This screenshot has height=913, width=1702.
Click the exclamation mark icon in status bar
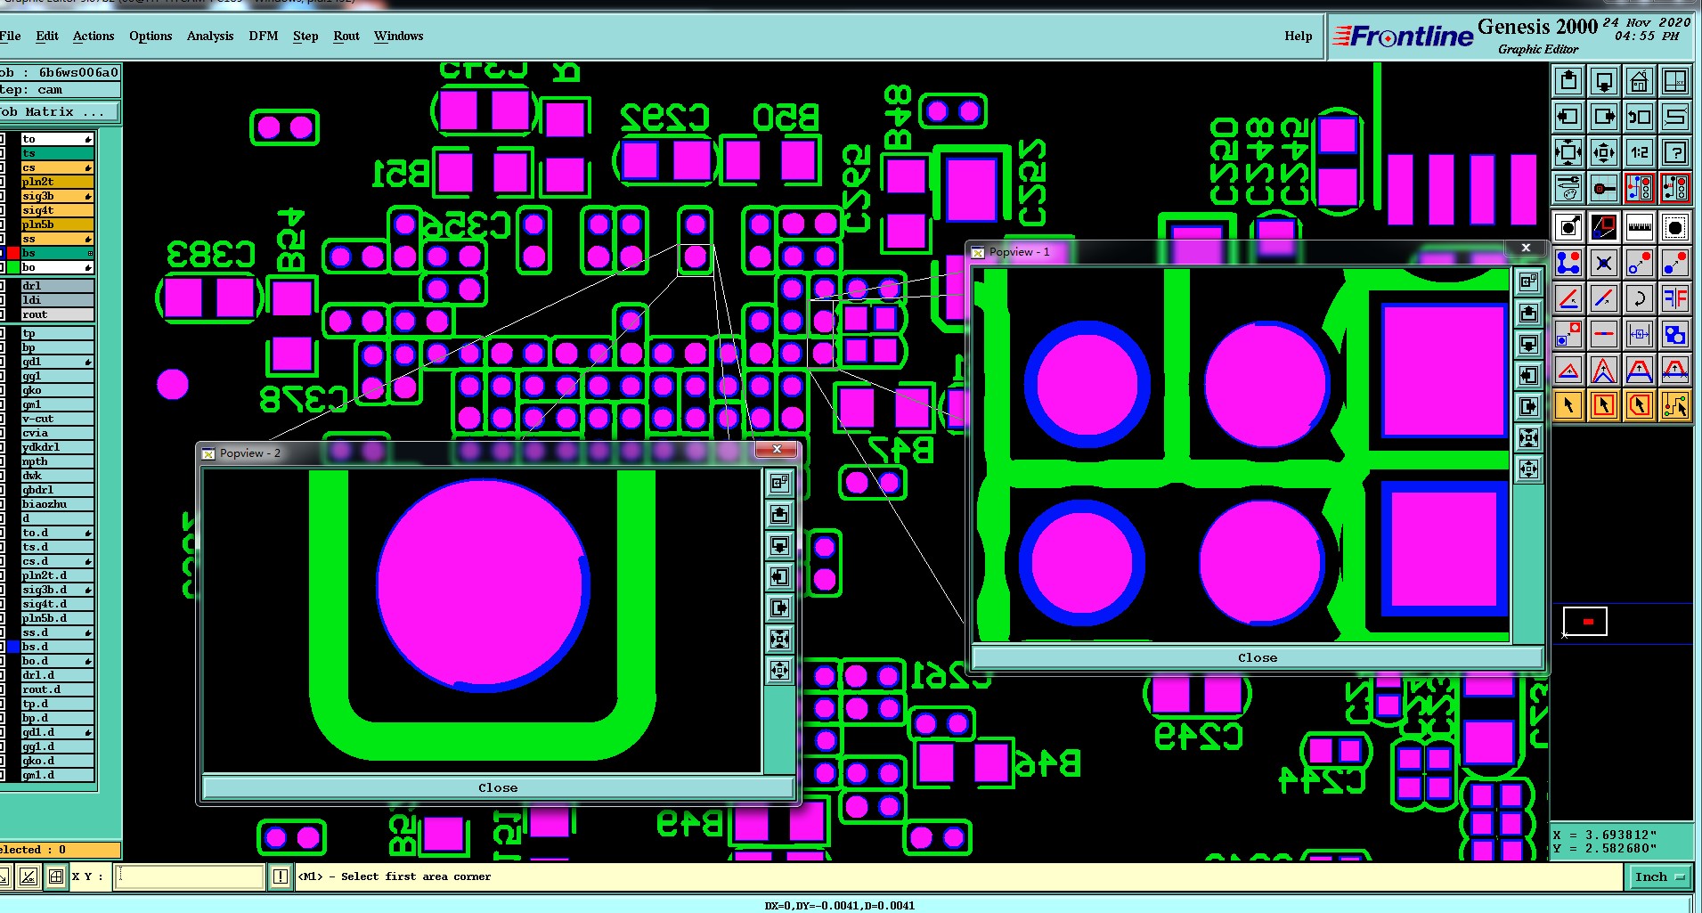pos(280,876)
